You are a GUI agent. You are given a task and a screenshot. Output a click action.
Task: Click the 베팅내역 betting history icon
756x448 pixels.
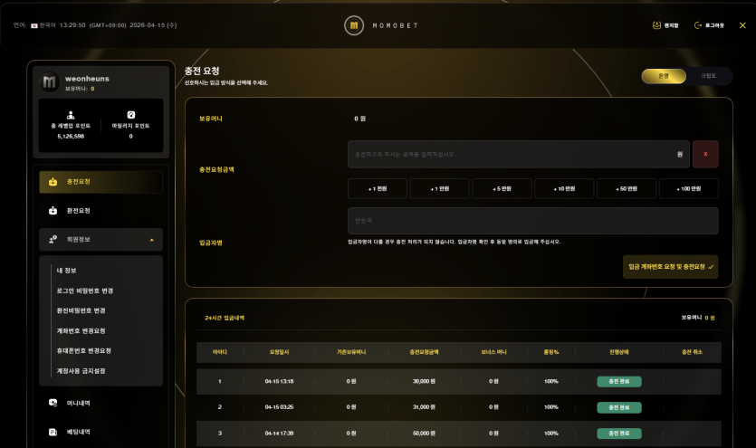tap(53, 432)
